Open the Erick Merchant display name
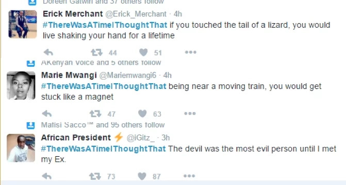346x185 pixels. tap(73, 14)
